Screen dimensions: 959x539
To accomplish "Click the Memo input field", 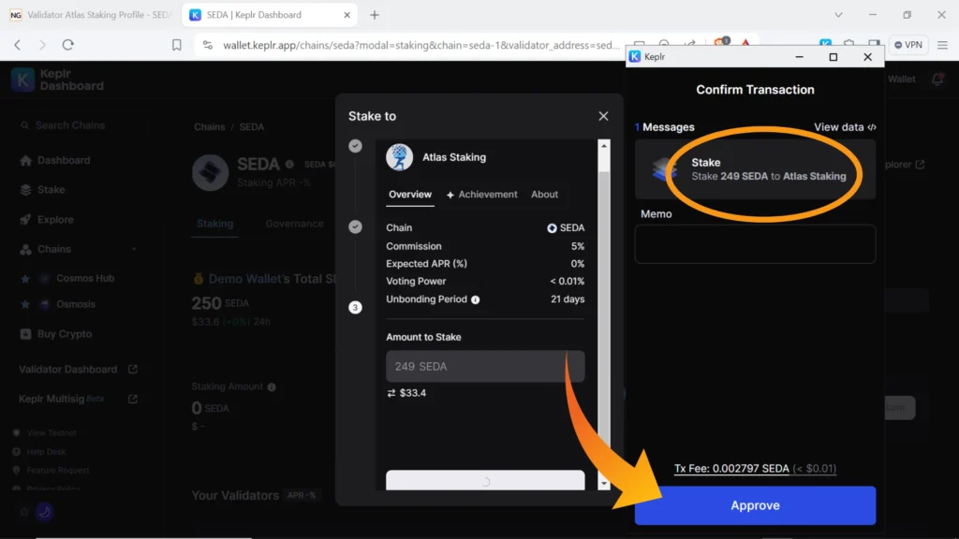I will click(x=755, y=244).
